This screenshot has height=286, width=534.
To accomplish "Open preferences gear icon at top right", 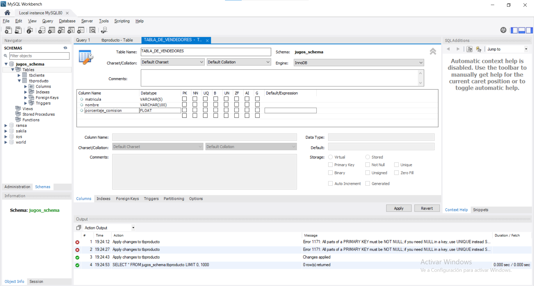I will pos(503,30).
